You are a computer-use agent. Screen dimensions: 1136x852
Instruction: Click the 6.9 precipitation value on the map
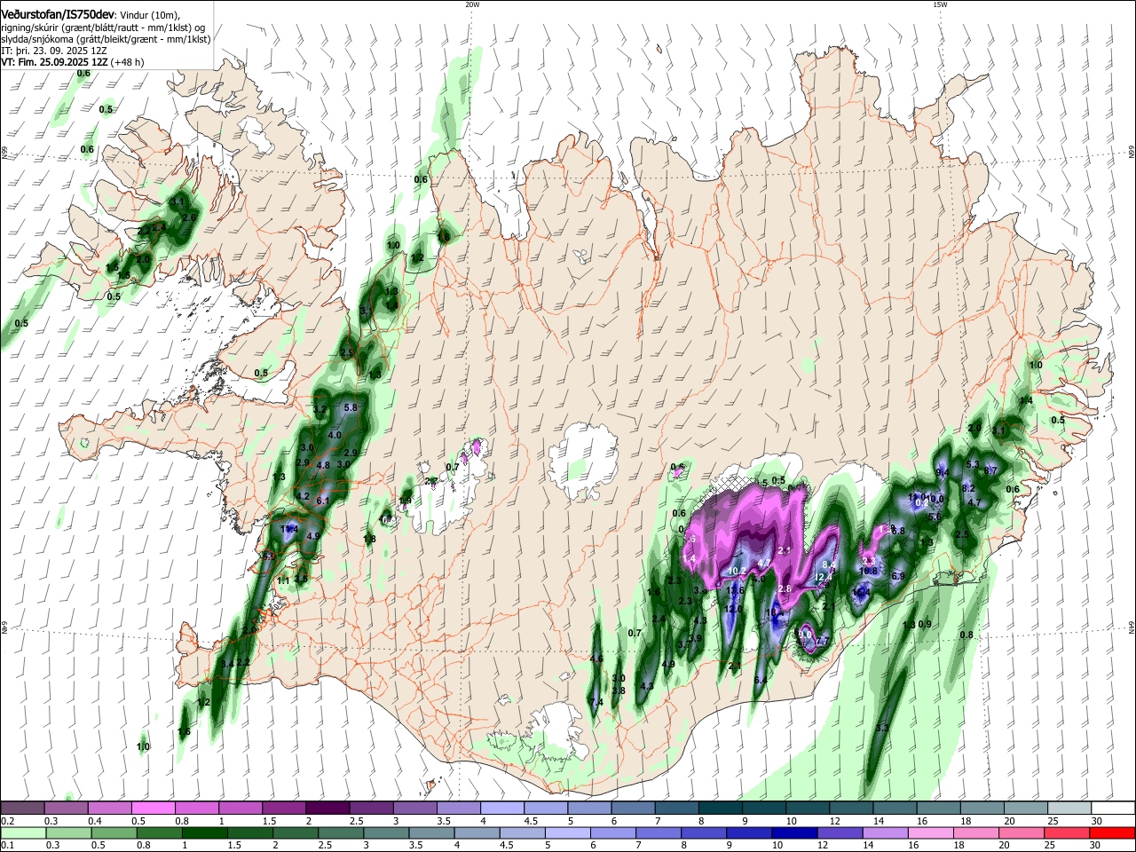(x=897, y=576)
